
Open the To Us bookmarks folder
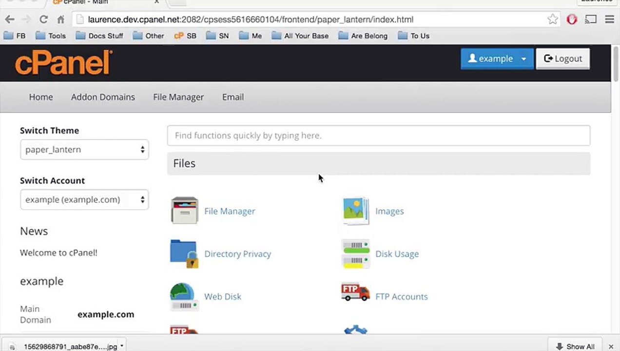(x=414, y=36)
